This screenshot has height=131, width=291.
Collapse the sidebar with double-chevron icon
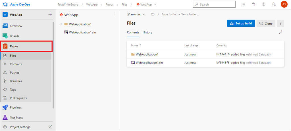click(50, 127)
